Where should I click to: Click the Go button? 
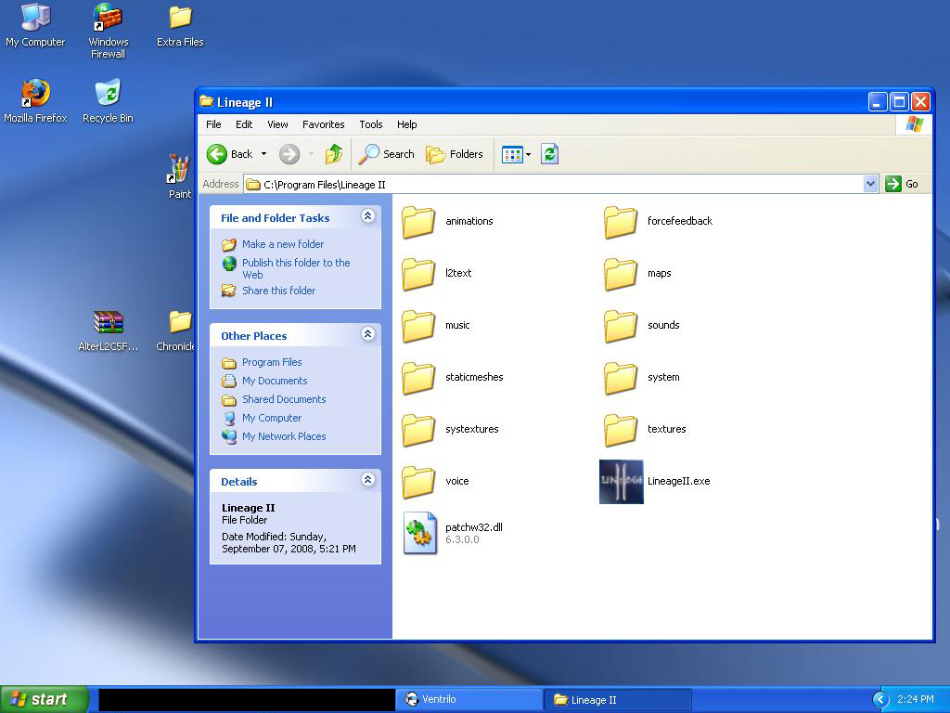tap(902, 184)
